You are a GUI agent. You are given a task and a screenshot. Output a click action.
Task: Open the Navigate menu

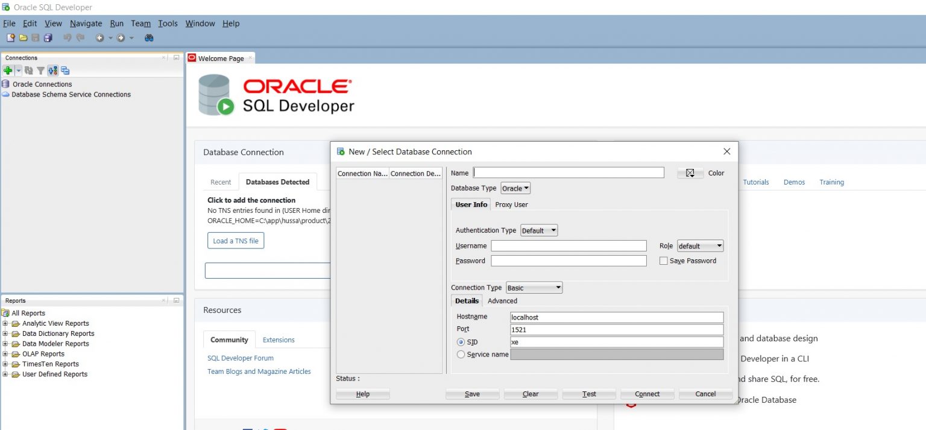86,24
